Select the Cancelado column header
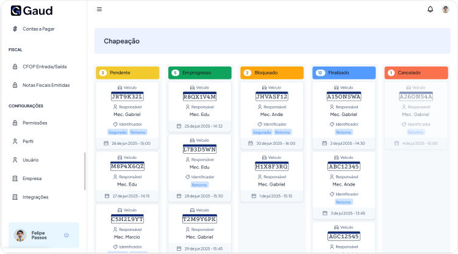Image resolution: width=458 pixels, height=254 pixels. [415, 73]
